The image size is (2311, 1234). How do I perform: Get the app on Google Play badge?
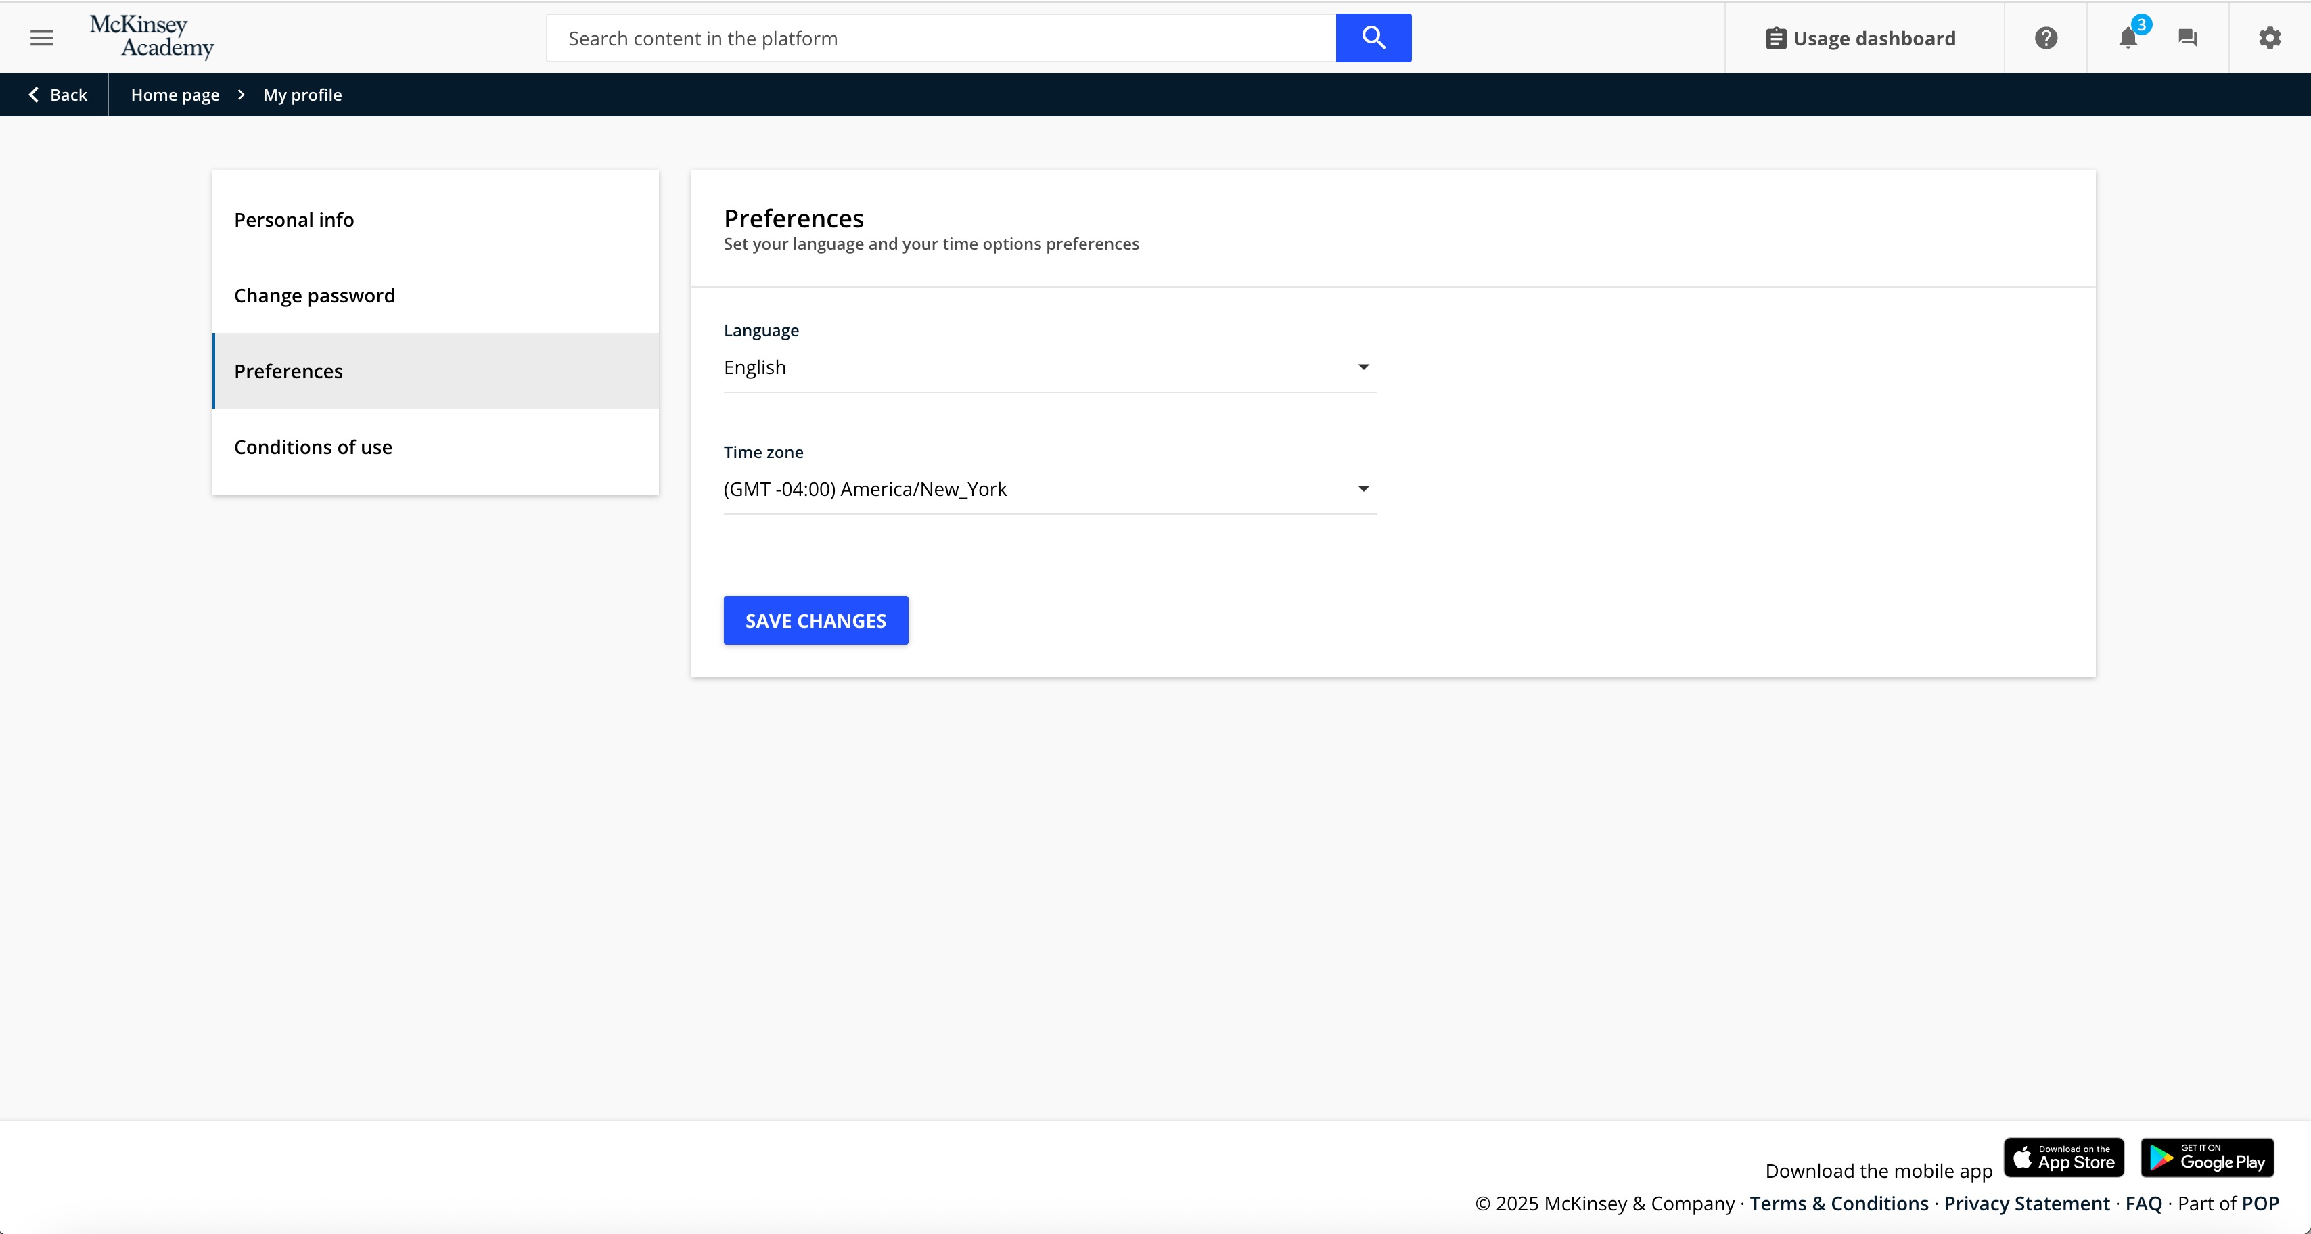tap(2207, 1158)
